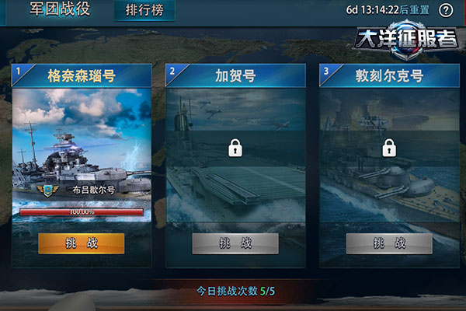
Task: Click the lock icon on 加贺号 card
Action: click(235, 148)
